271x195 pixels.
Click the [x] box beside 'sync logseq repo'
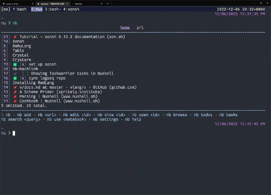pos(23,78)
